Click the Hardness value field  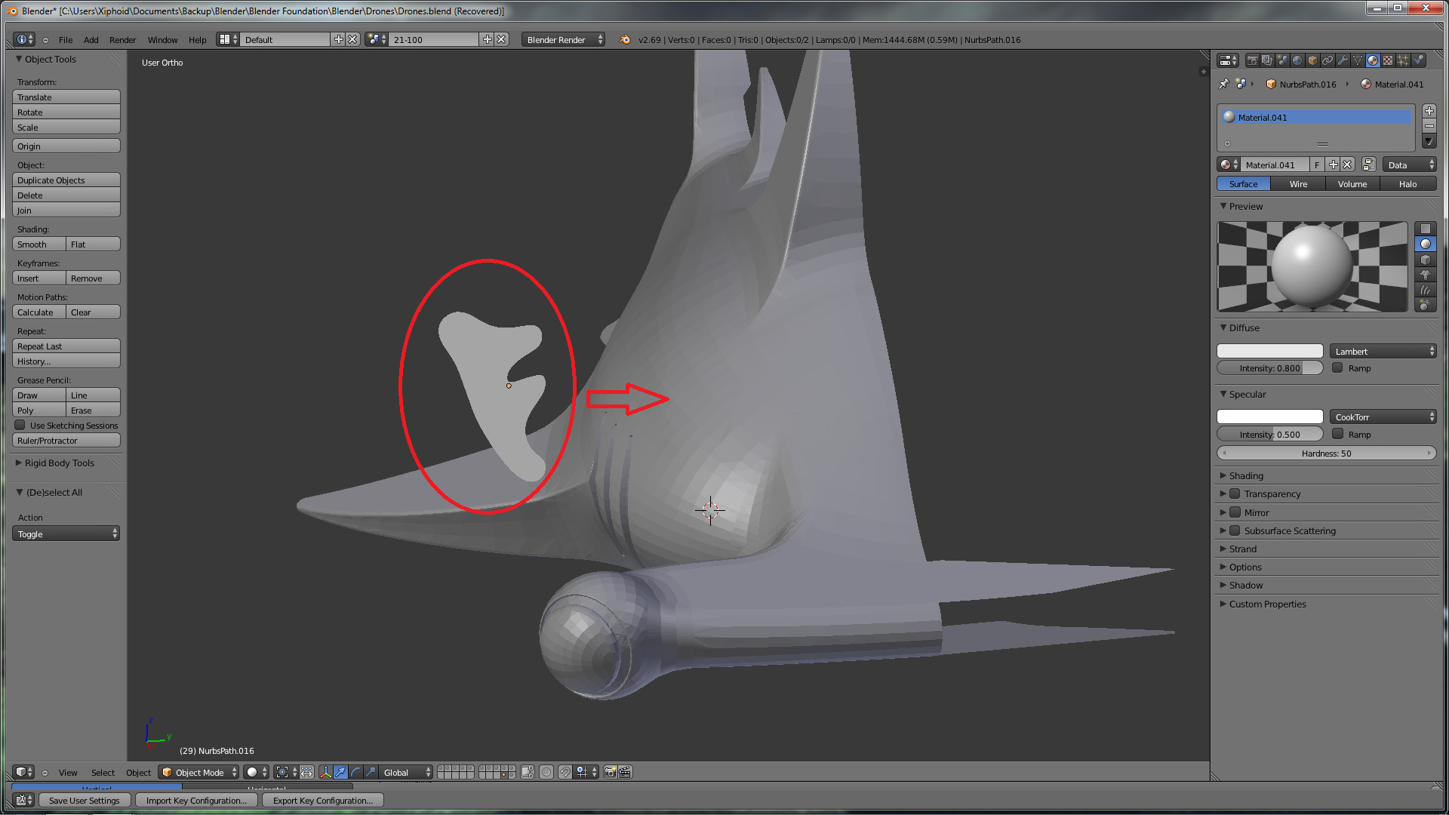click(1326, 454)
